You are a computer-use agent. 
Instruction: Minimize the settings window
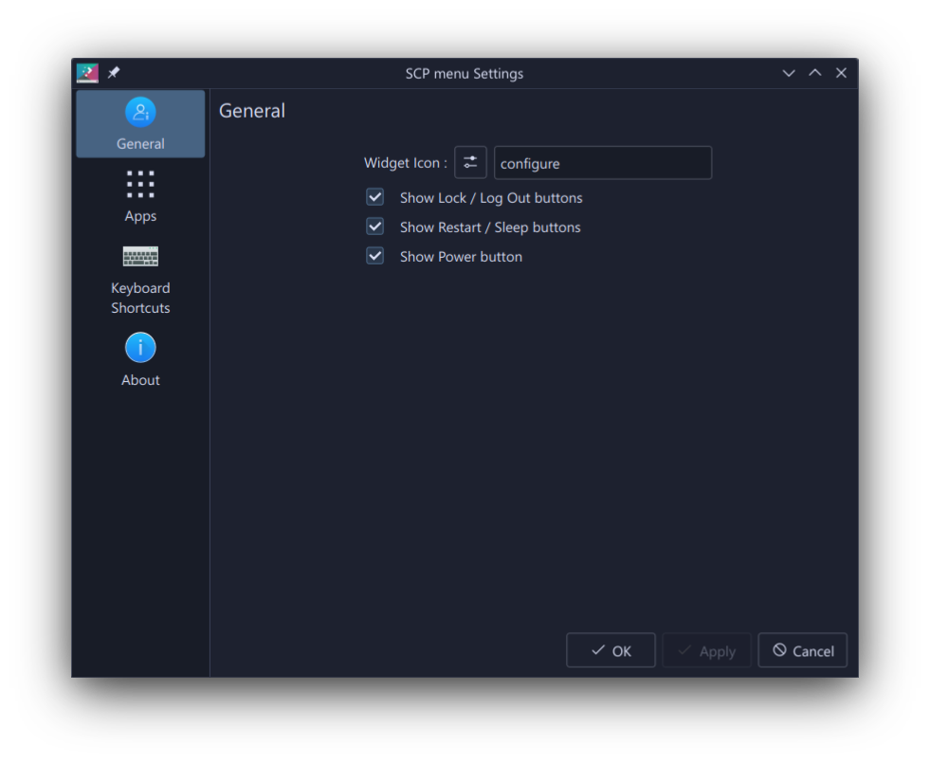788,73
